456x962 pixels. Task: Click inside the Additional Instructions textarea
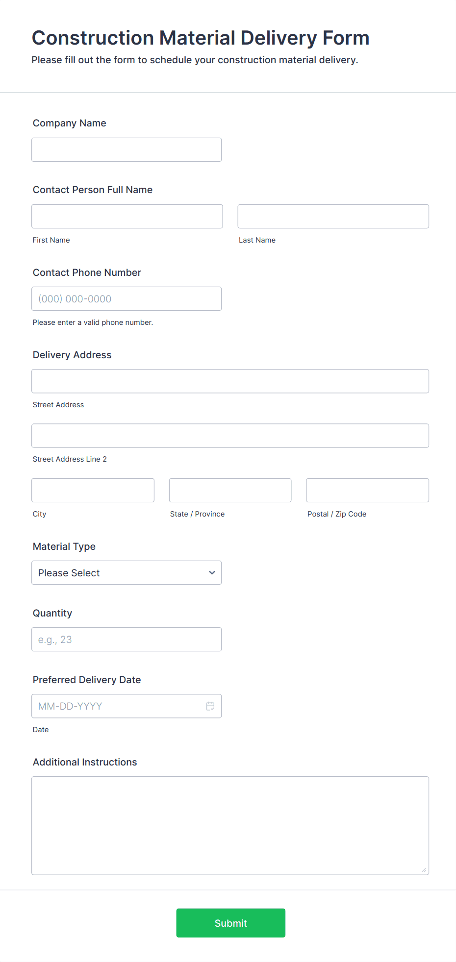point(230,826)
